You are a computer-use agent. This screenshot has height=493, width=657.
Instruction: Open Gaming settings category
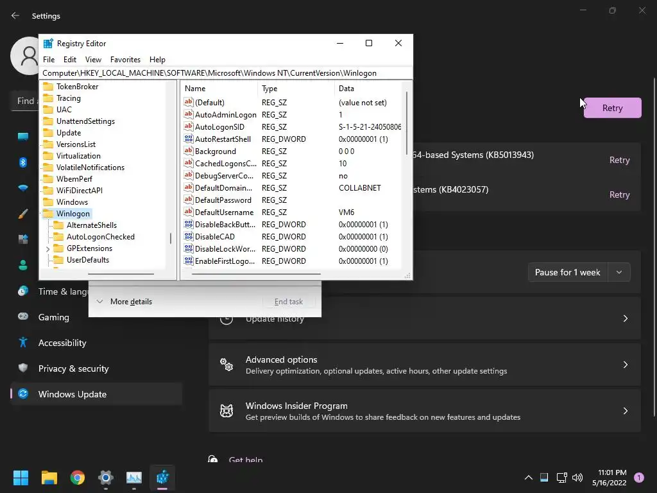pyautogui.click(x=54, y=317)
